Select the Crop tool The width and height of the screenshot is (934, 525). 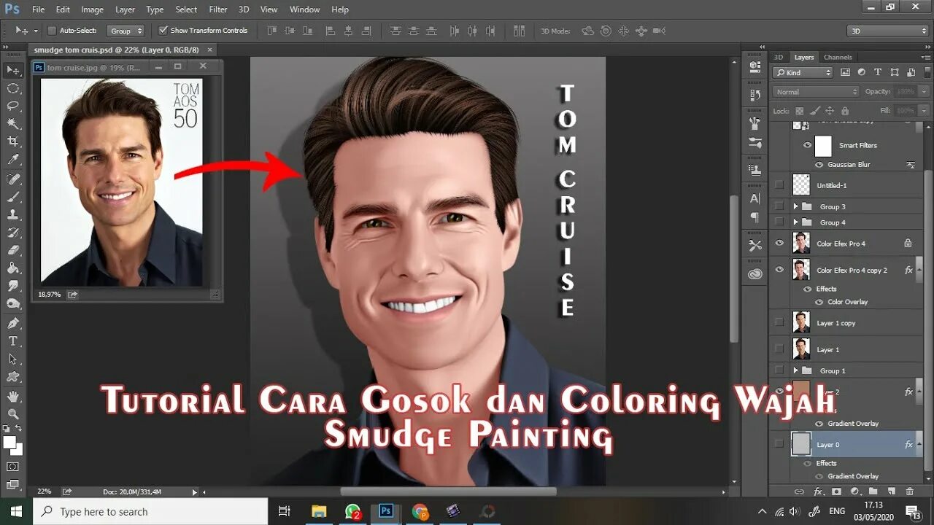(13, 141)
